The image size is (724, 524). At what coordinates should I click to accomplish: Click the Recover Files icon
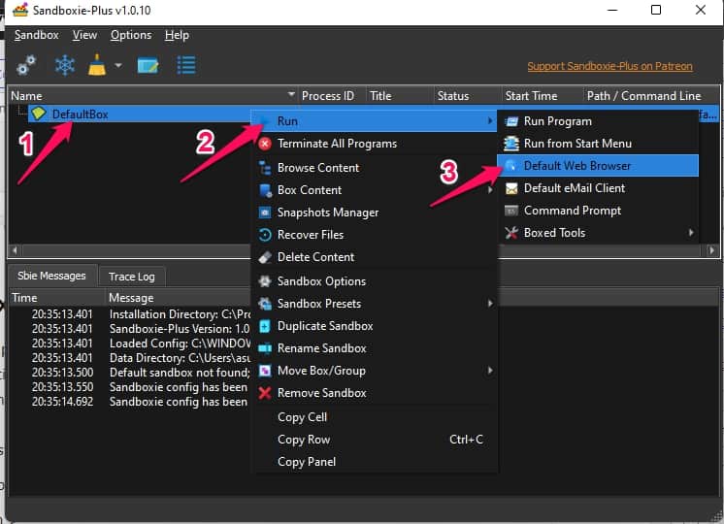pyautogui.click(x=265, y=235)
